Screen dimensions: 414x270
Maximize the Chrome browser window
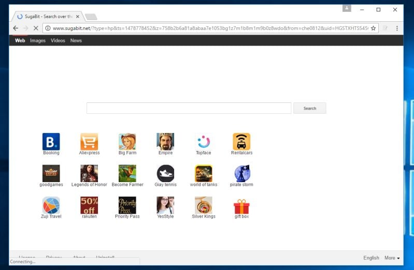click(x=378, y=10)
